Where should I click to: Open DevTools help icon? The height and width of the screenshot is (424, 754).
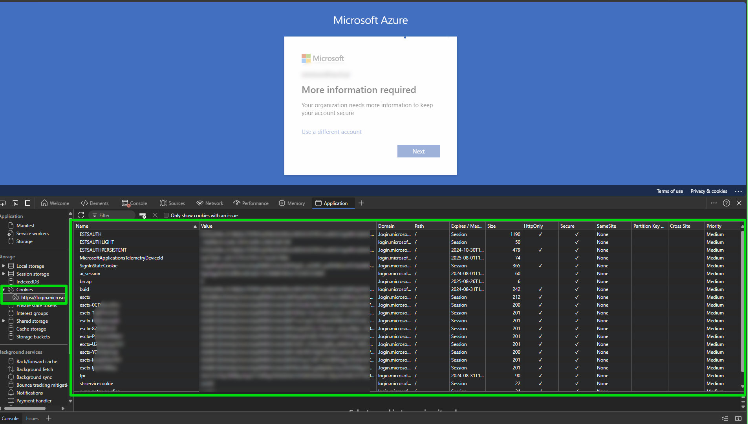727,203
